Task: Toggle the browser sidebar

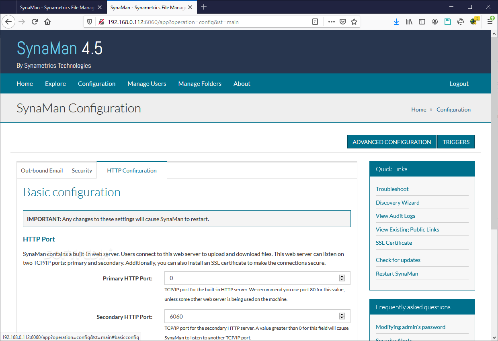Action: coord(422,22)
